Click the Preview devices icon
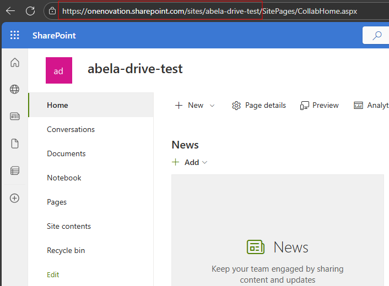This screenshot has width=389, height=286. [304, 106]
